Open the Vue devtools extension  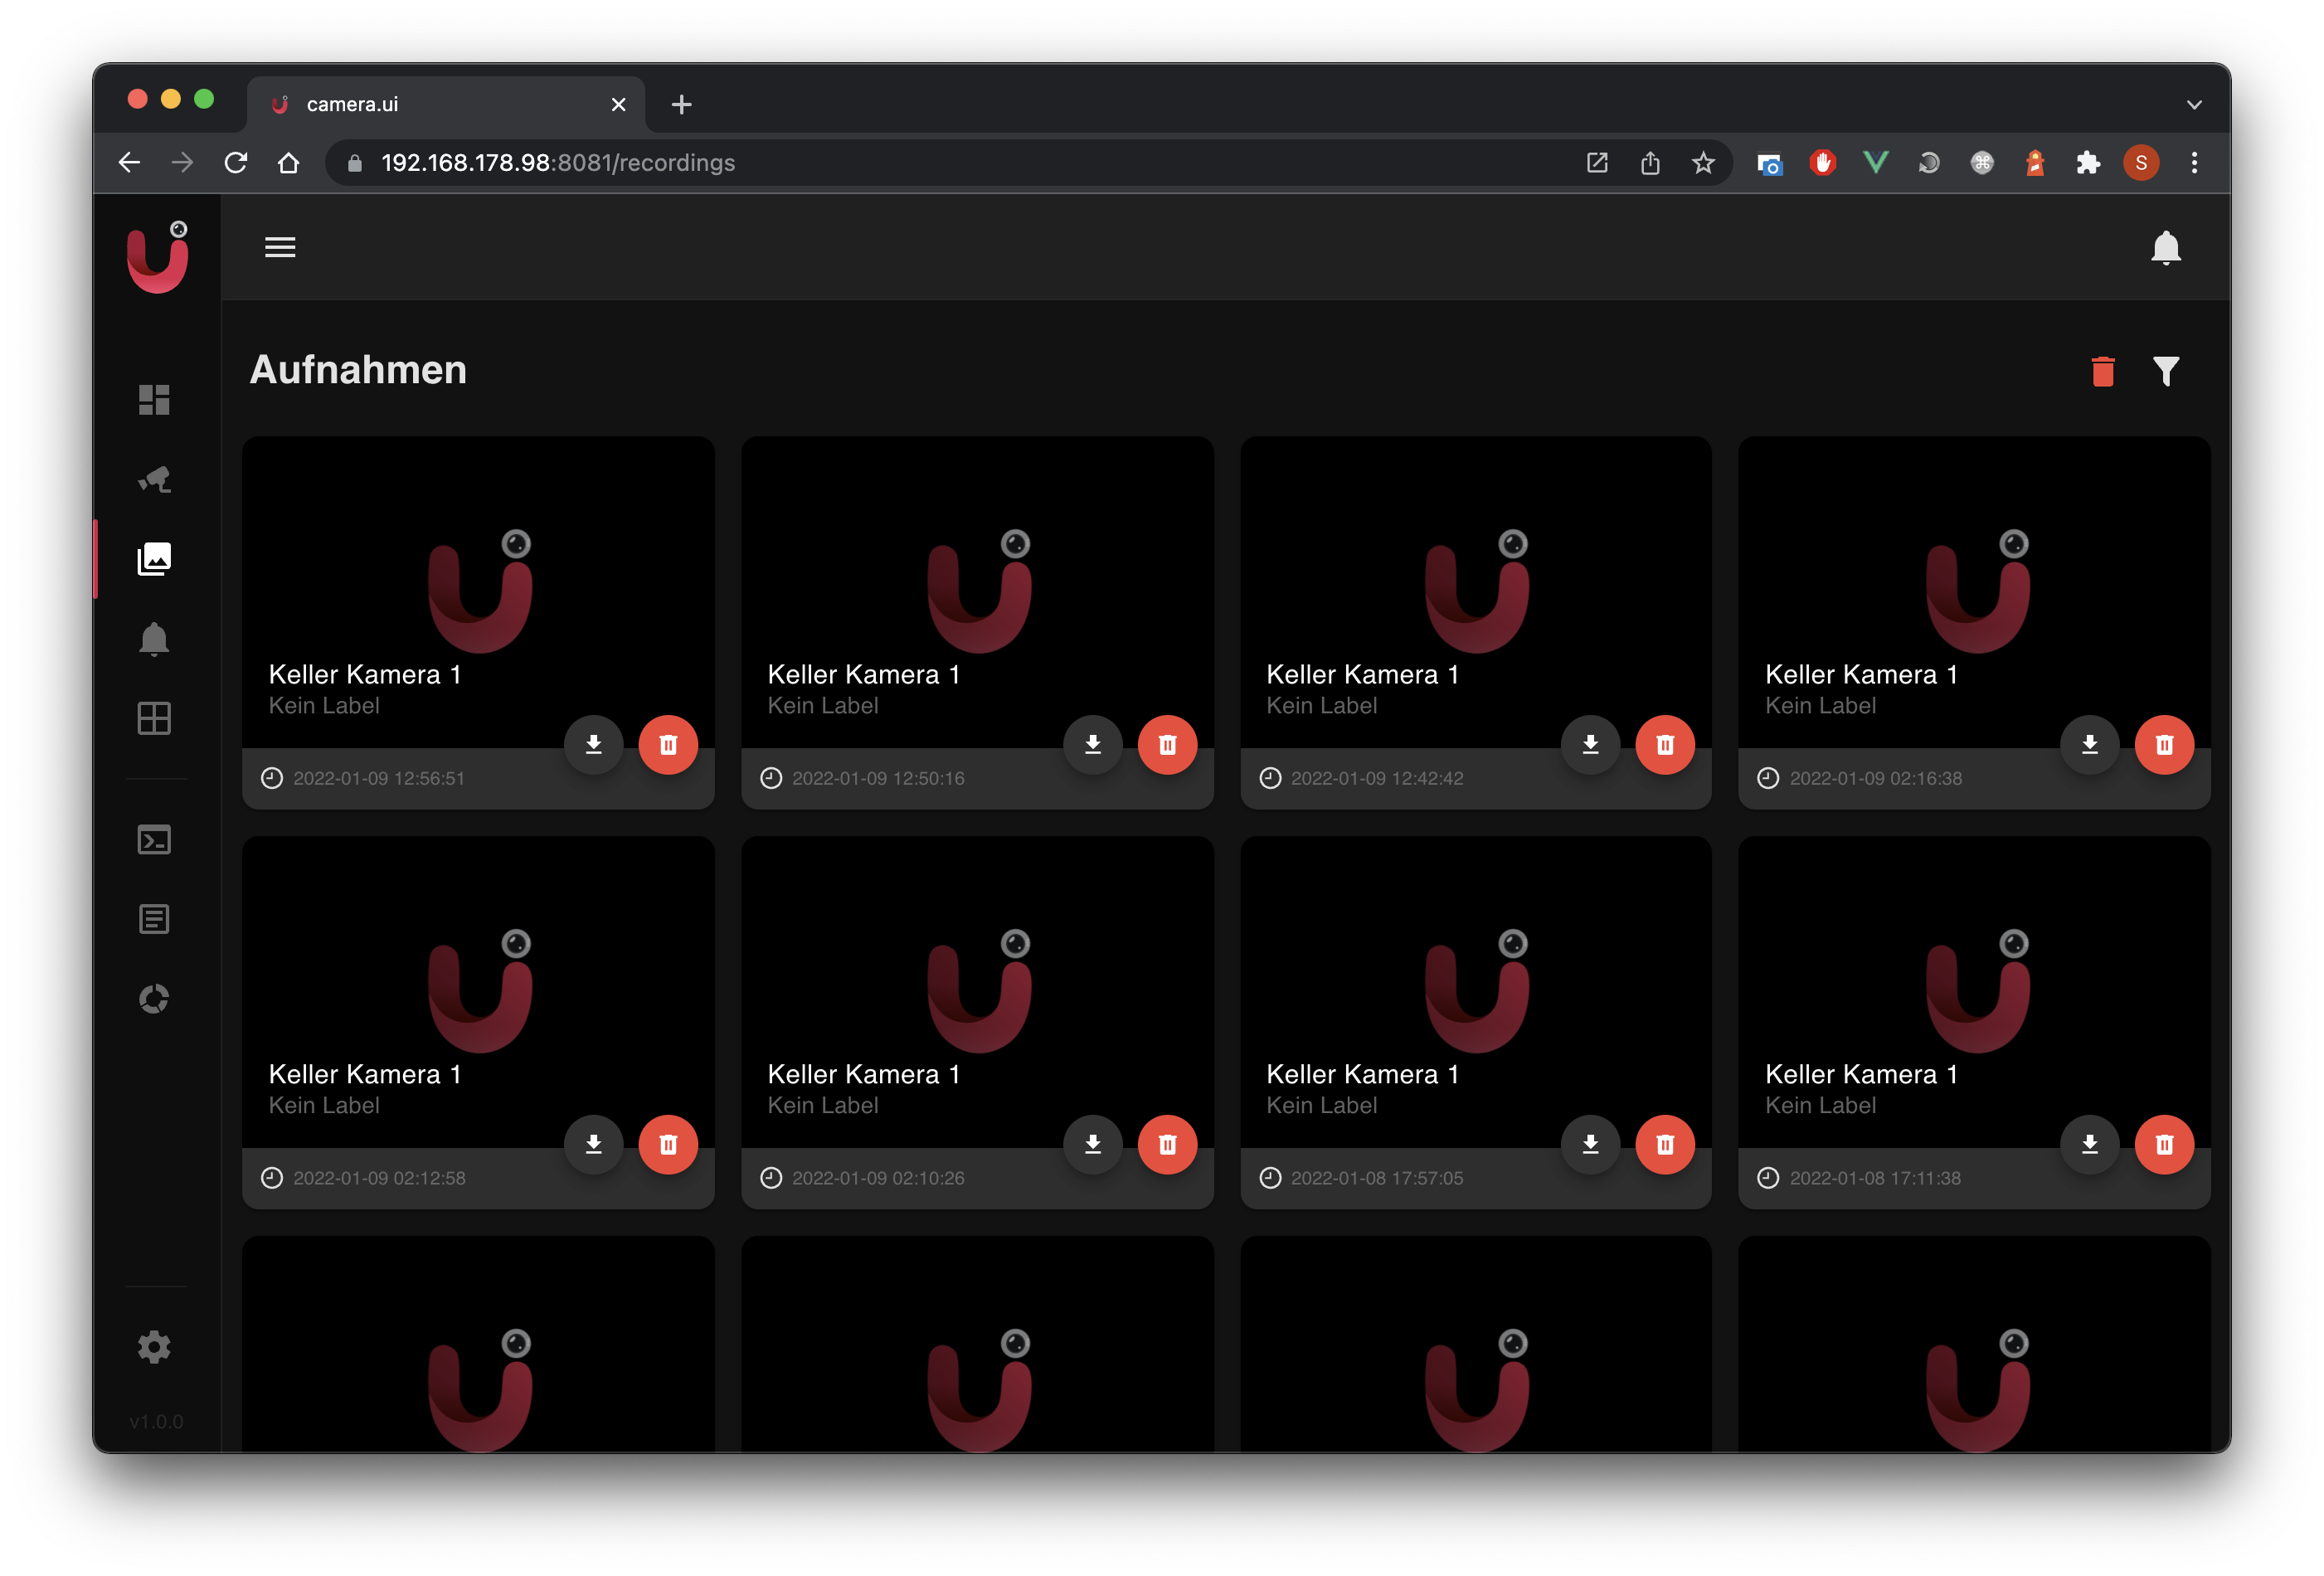point(1876,162)
